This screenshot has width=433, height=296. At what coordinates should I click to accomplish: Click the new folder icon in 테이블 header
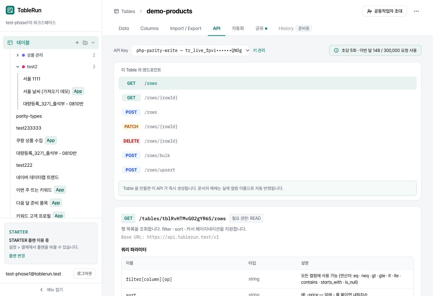tap(85, 43)
